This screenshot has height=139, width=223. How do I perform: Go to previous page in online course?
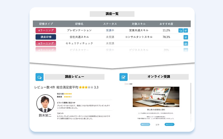click(145, 124)
